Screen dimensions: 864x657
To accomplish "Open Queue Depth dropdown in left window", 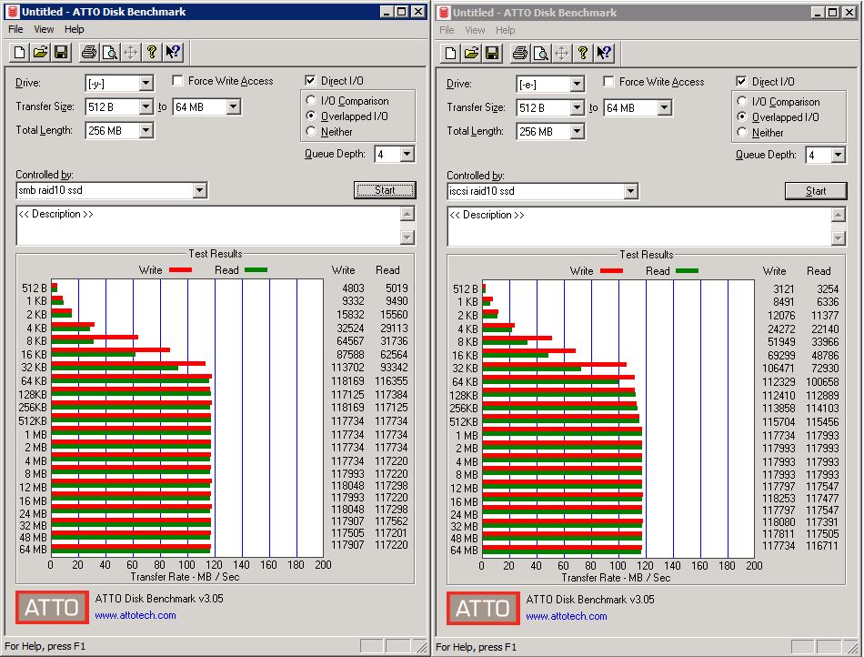I will pyautogui.click(x=407, y=155).
